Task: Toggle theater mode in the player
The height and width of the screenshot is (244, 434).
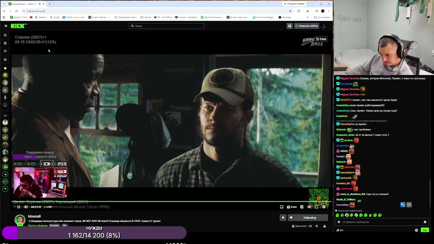Action: [x=309, y=207]
